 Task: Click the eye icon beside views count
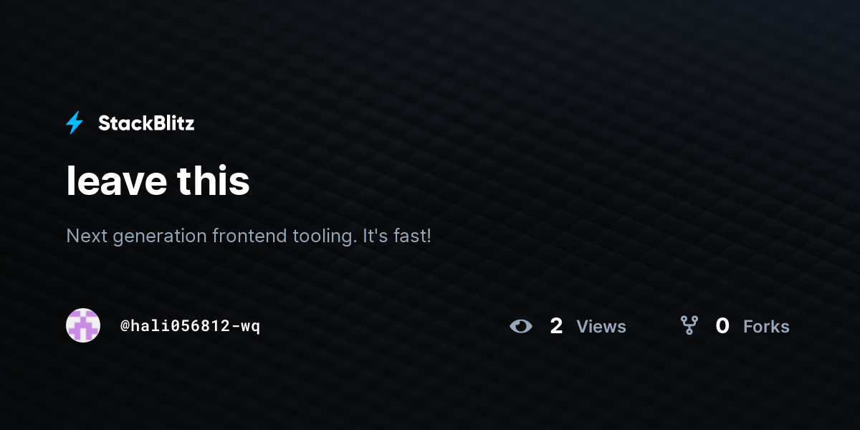pos(521,327)
